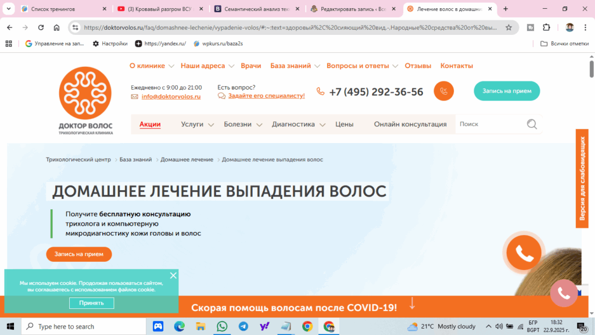Click Трихологический центр breadcrumb
595x335 pixels.
pos(78,159)
